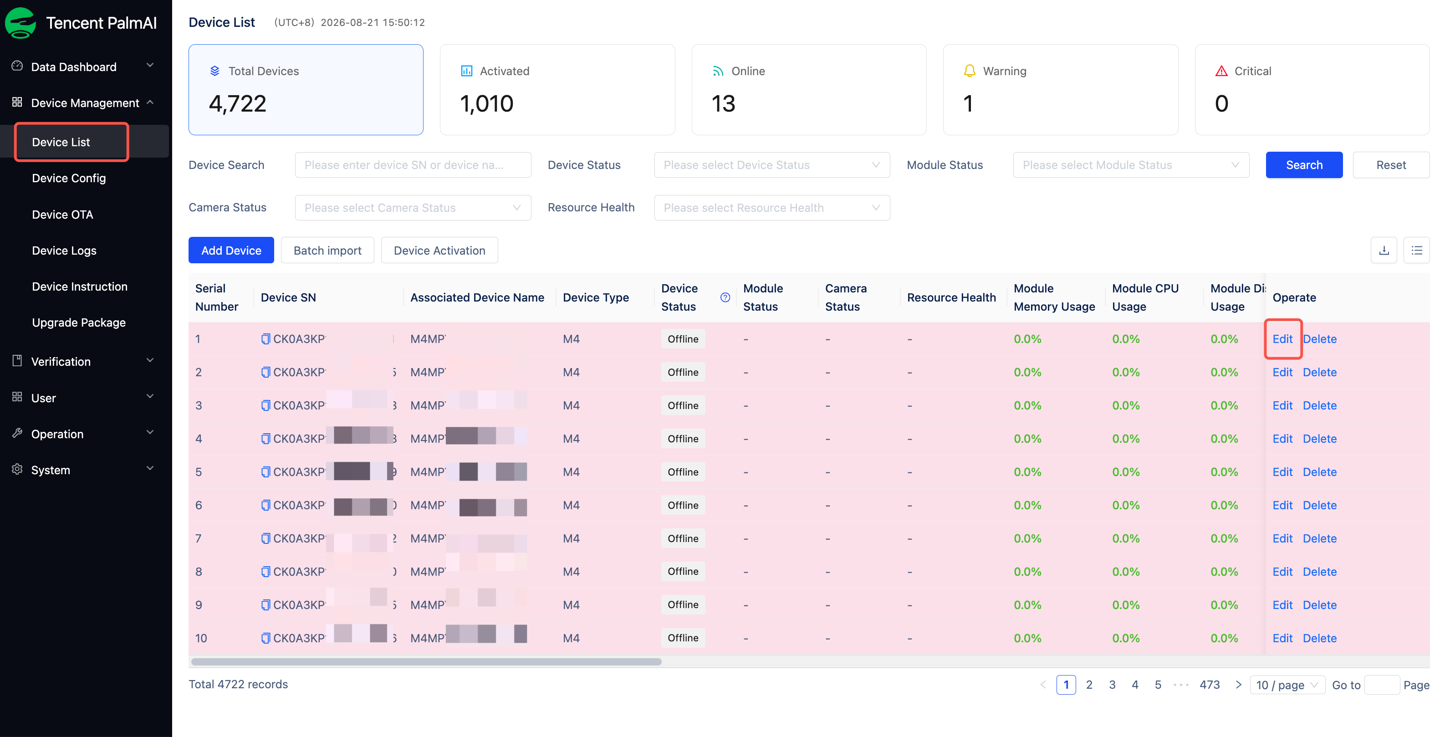
Task: Go to next page arrow in pagination
Action: point(1238,685)
